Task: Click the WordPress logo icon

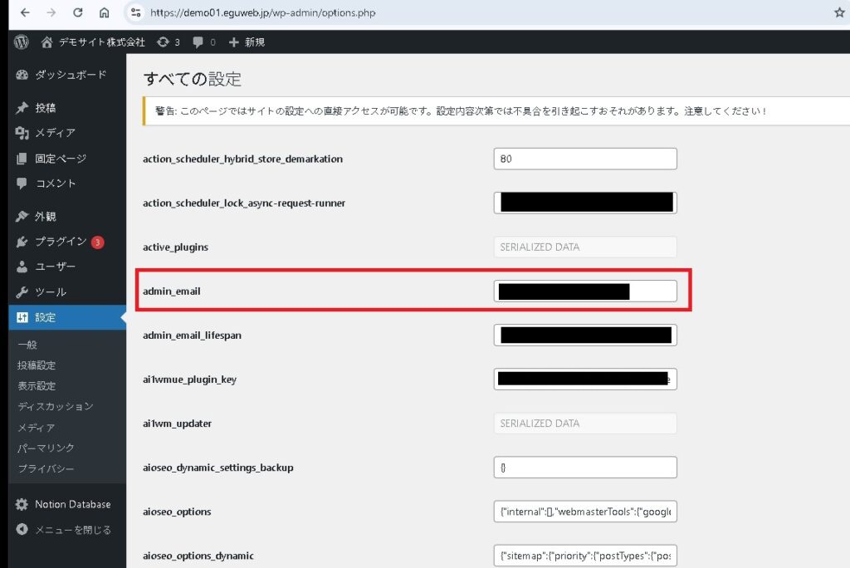Action: coord(22,42)
